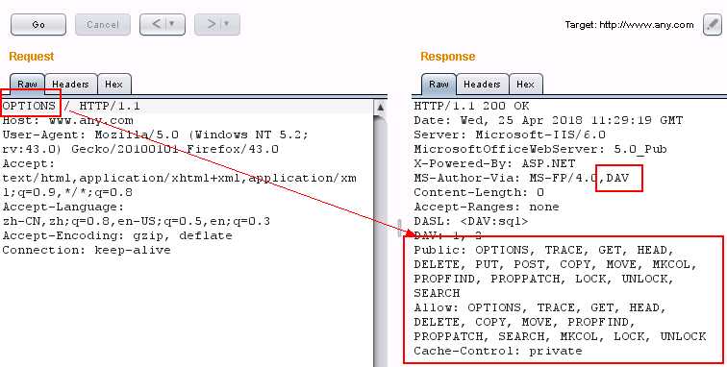The height and width of the screenshot is (367, 727).
Task: Click the Cache-Control: private line
Action: tap(498, 351)
